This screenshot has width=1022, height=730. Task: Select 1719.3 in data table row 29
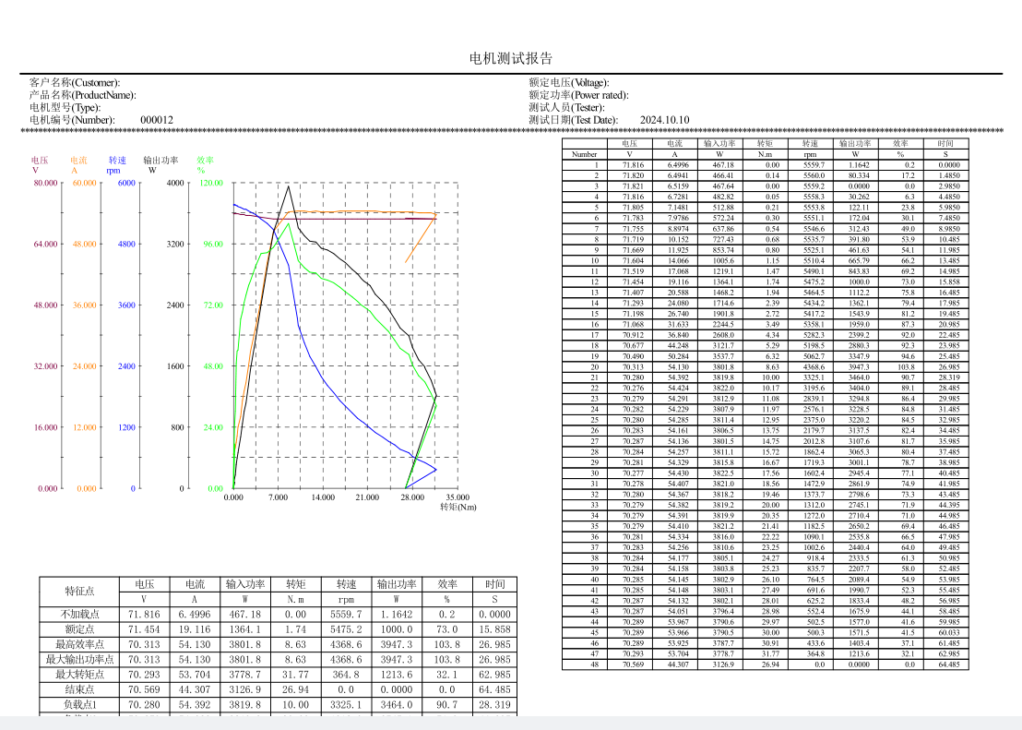814,462
